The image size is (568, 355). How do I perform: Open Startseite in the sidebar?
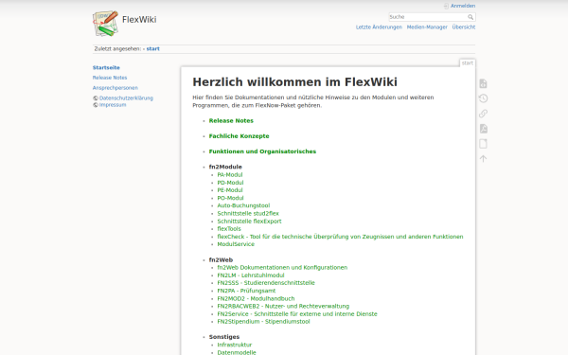106,68
